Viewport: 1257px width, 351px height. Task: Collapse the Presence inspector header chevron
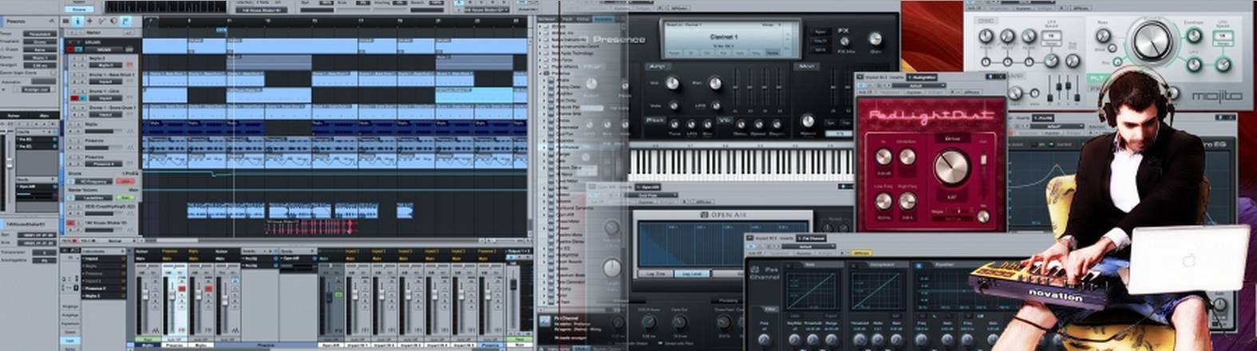(x=51, y=21)
